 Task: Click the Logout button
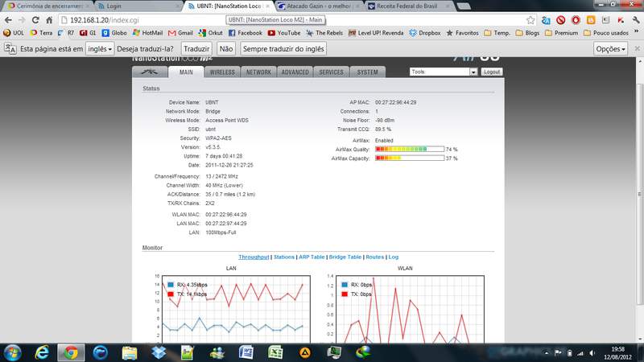coord(492,72)
